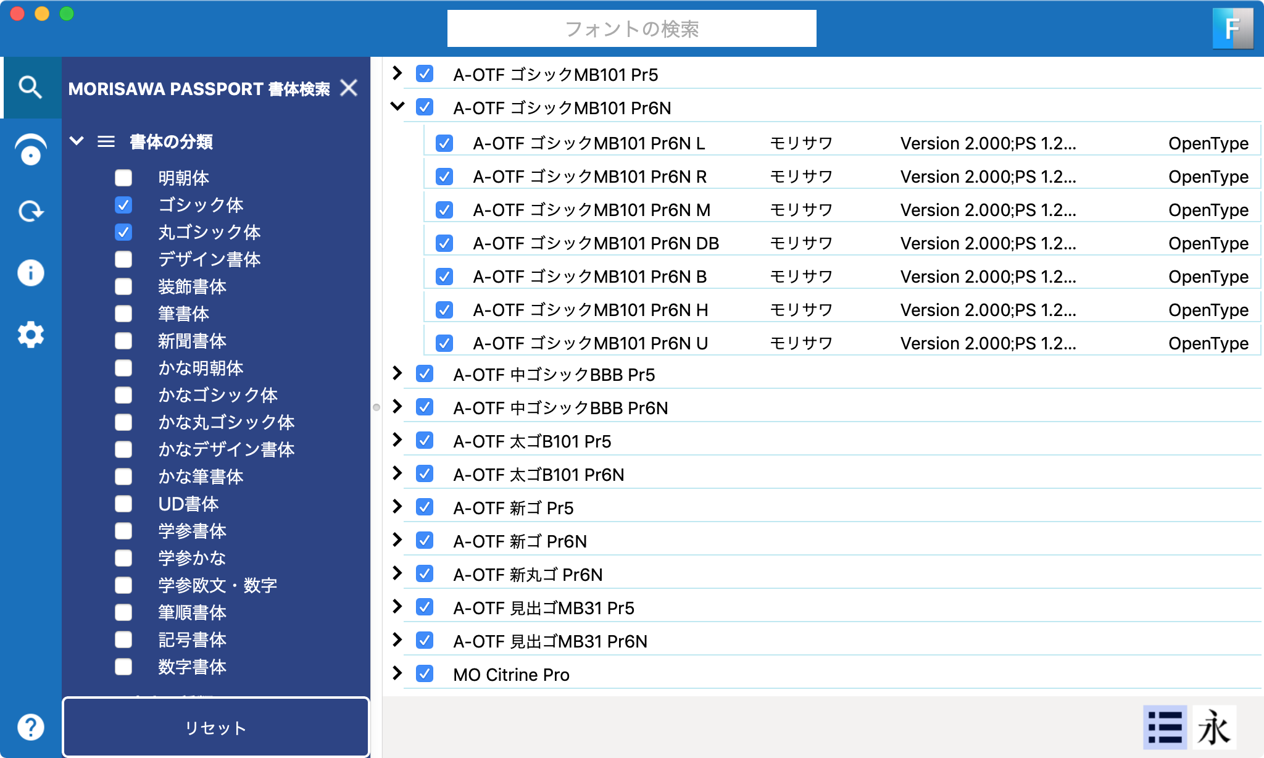Click the 学参欧文・数字 label
This screenshot has height=758, width=1264.
217,585
